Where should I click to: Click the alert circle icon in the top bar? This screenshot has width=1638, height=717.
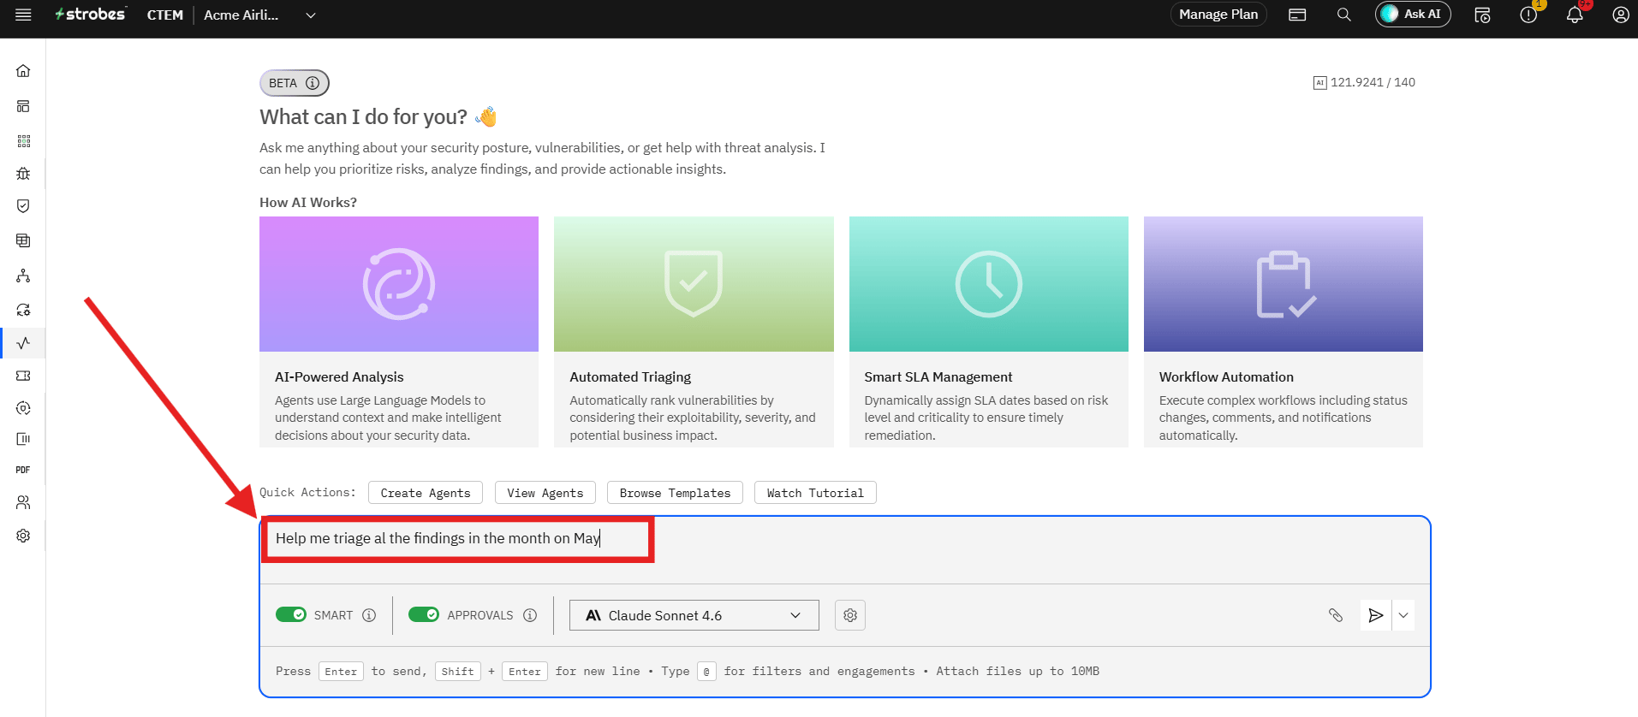1528,15
